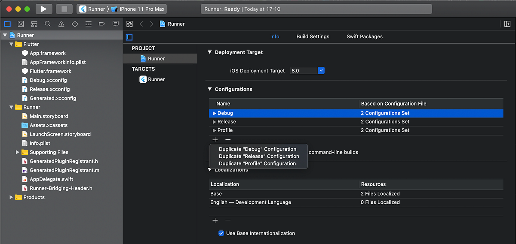Open the Find navigator (magnifier icon)
Viewport: 516px width, 244px height.
click(x=48, y=24)
